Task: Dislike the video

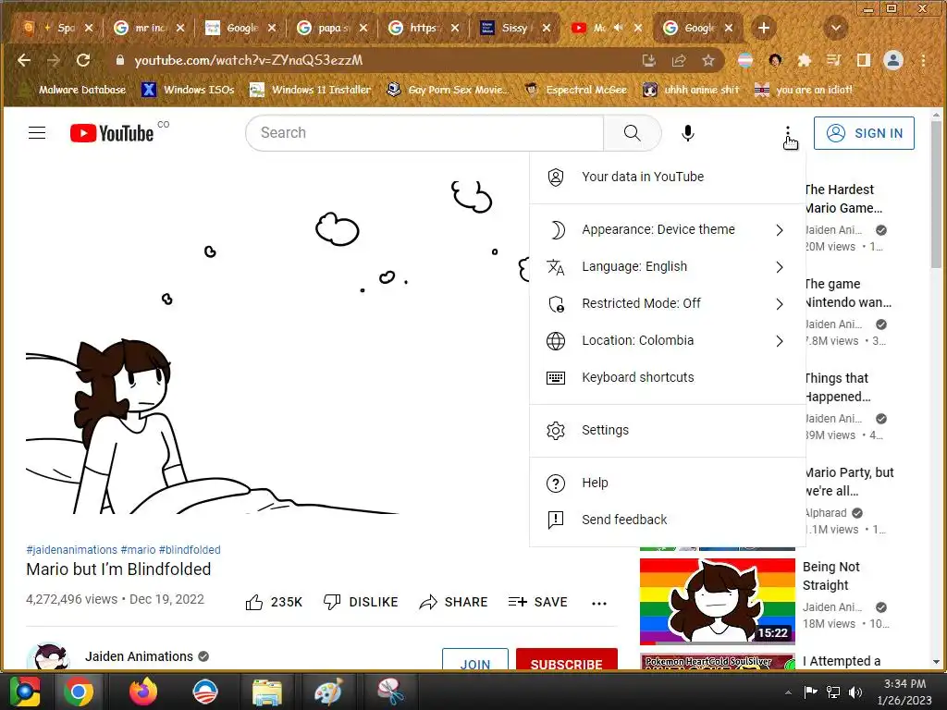Action: 361,602
